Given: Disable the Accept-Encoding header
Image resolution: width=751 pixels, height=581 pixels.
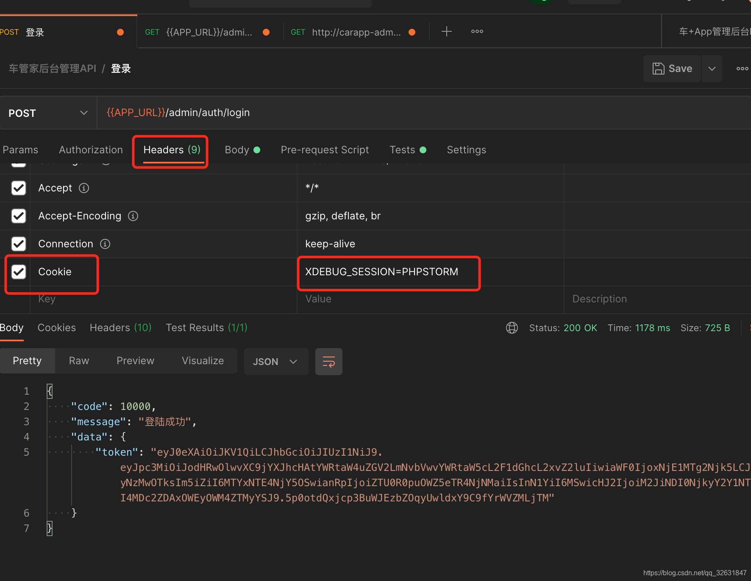Looking at the screenshot, I should point(18,216).
